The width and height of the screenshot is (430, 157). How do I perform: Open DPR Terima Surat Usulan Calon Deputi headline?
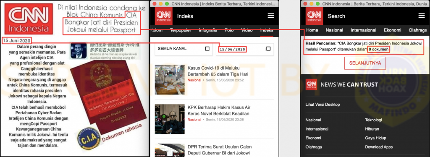[x=219, y=150]
